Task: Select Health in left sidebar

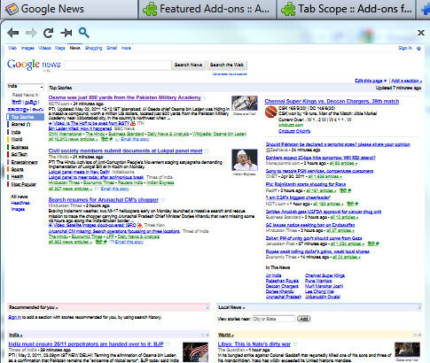Action: 17,176
